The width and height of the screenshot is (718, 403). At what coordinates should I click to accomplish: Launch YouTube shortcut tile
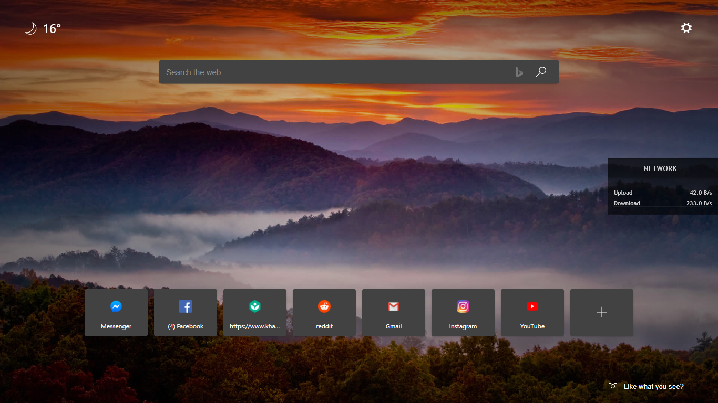[x=532, y=312]
